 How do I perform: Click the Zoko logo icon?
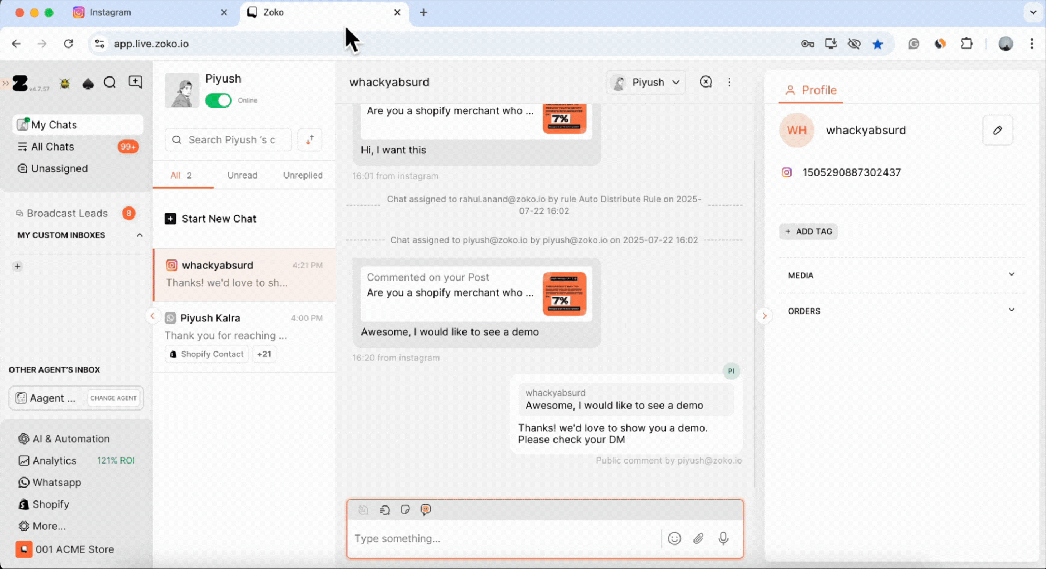click(x=21, y=83)
